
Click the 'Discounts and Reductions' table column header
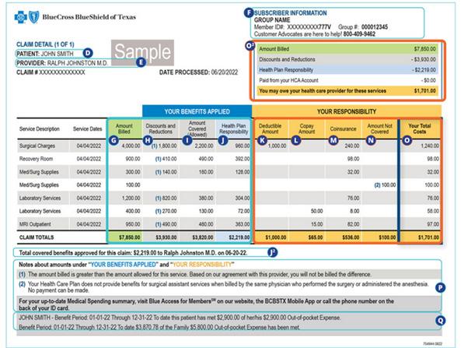pyautogui.click(x=160, y=128)
